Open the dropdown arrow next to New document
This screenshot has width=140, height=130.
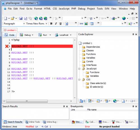[9, 18]
